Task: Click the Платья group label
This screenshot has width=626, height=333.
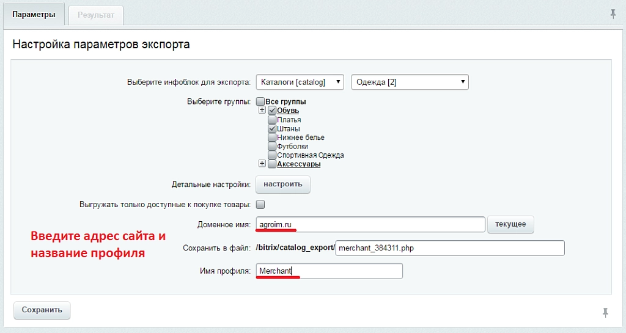Action: [289, 120]
